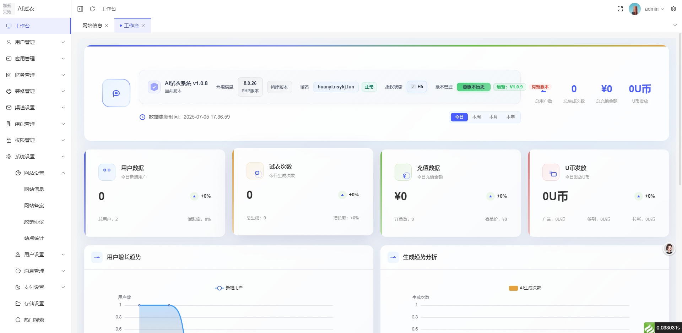Click the 试衣次数 card icon
Image resolution: width=682 pixels, height=333 pixels.
(x=255, y=171)
